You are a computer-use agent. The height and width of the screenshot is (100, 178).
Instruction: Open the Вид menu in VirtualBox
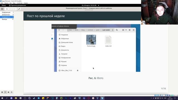[11, 3]
